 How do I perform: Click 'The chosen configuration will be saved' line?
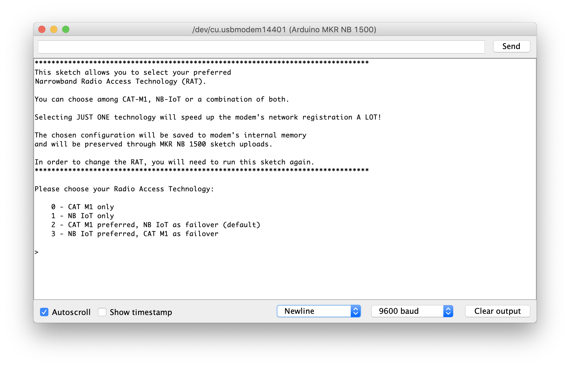coord(171,135)
